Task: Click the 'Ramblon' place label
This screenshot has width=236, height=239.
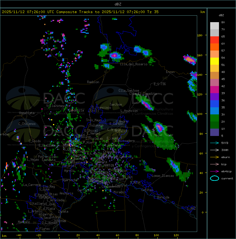Action: coord(93,82)
